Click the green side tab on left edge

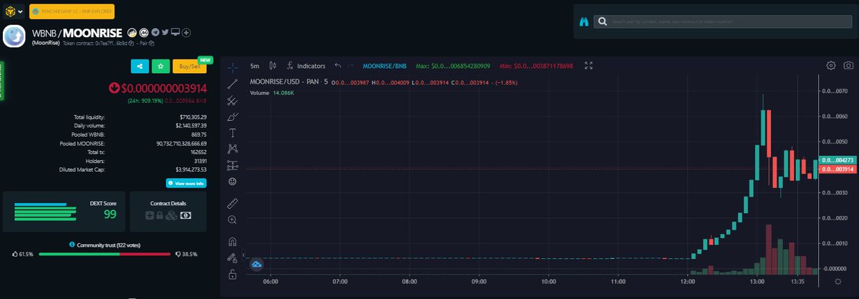1,81
